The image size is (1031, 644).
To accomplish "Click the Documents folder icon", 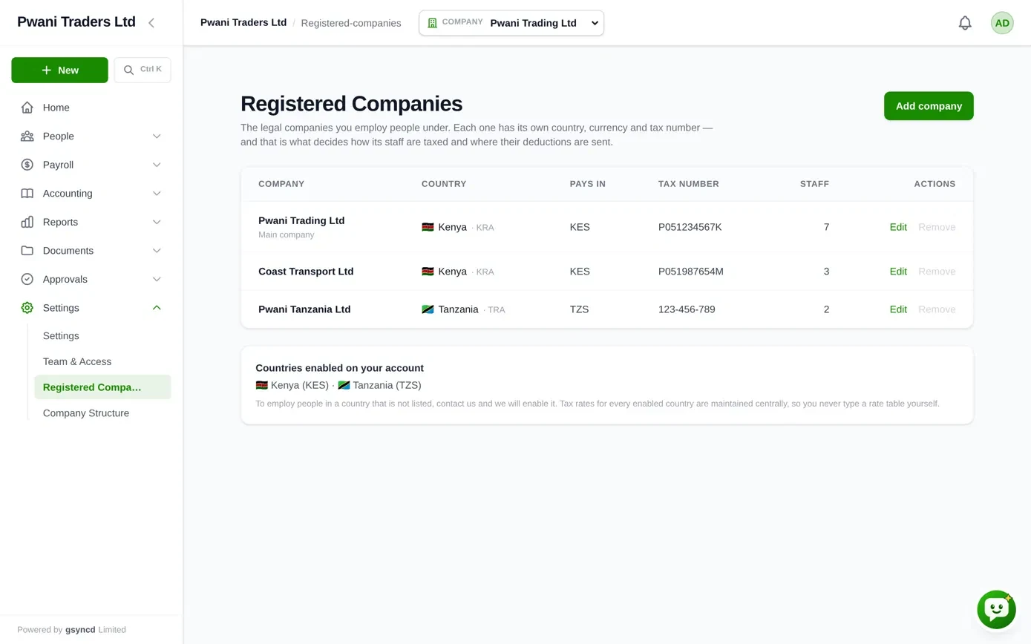I will click(27, 251).
